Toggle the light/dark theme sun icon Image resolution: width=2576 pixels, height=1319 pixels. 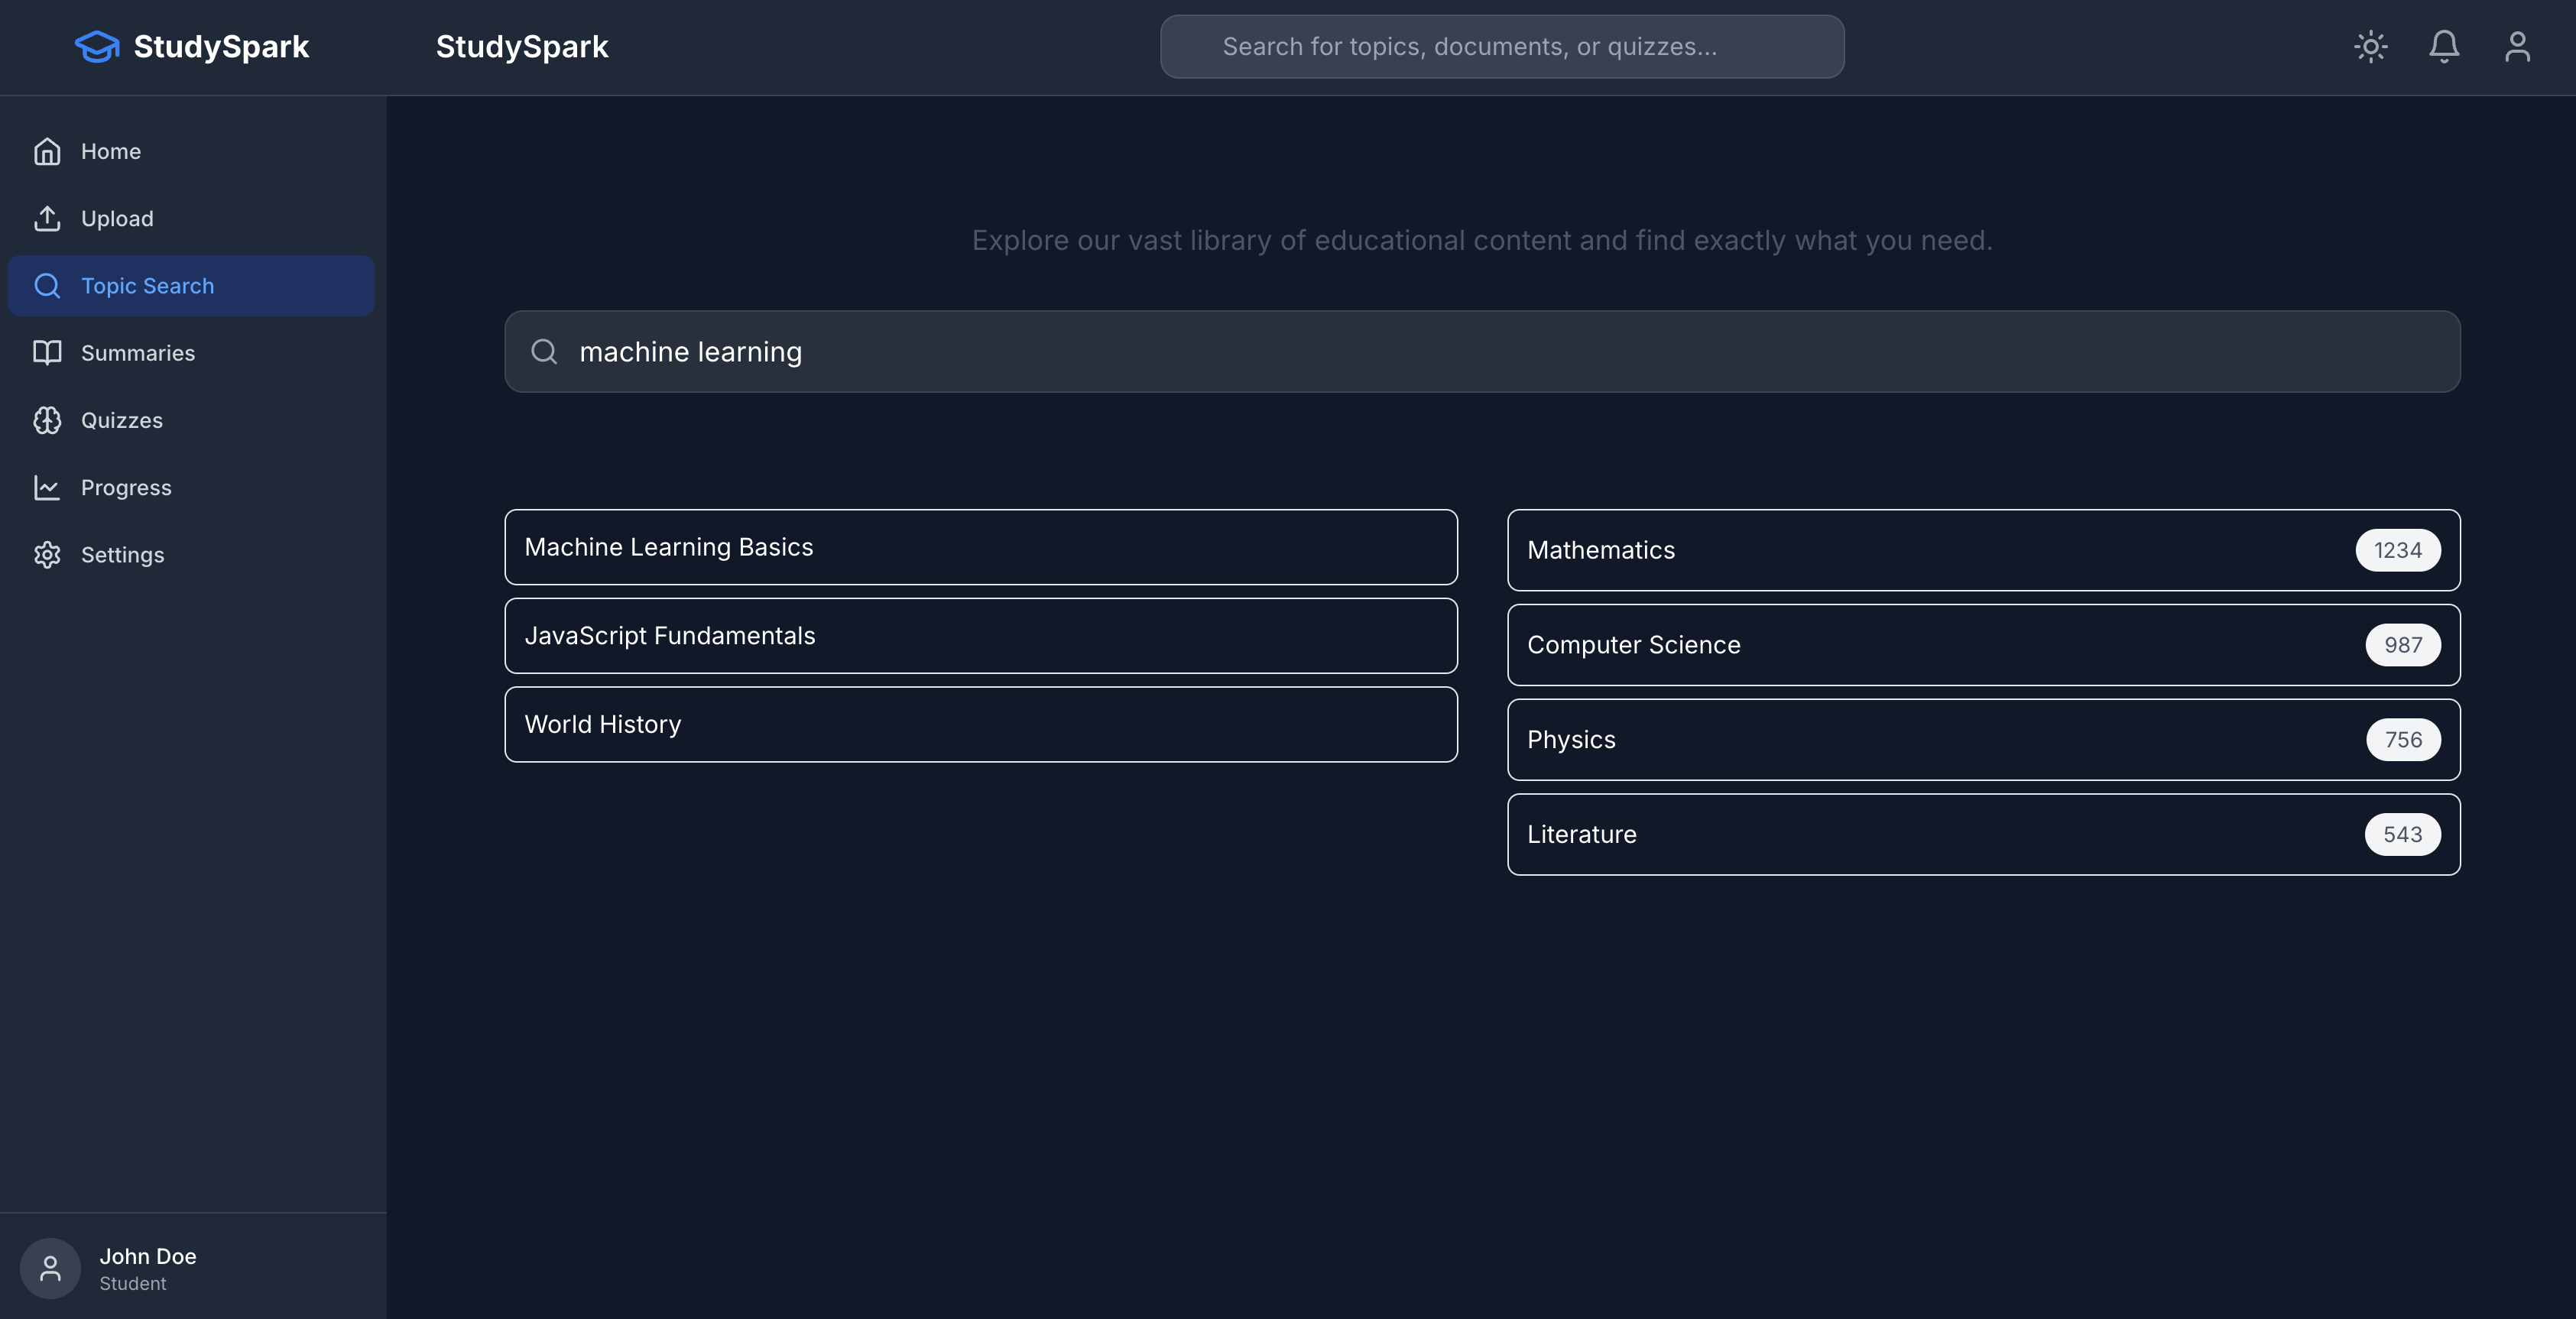tap(2370, 47)
